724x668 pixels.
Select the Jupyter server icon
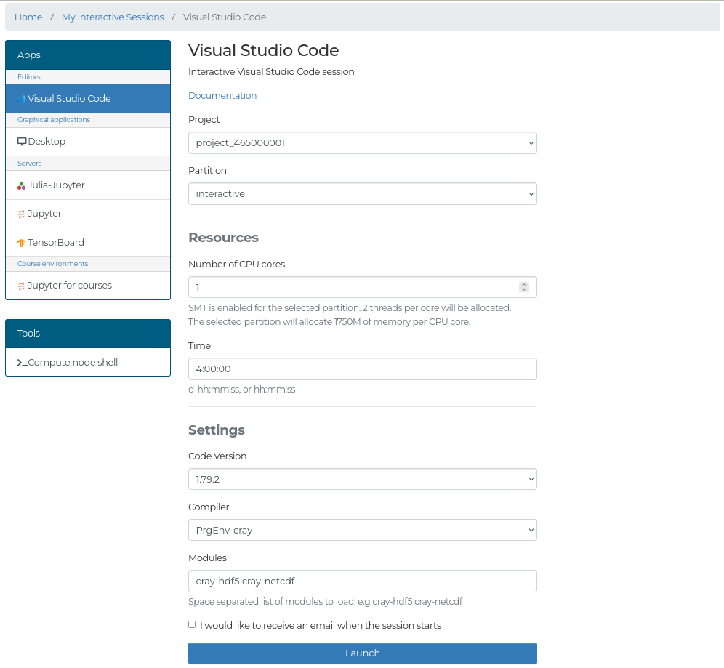click(21, 213)
